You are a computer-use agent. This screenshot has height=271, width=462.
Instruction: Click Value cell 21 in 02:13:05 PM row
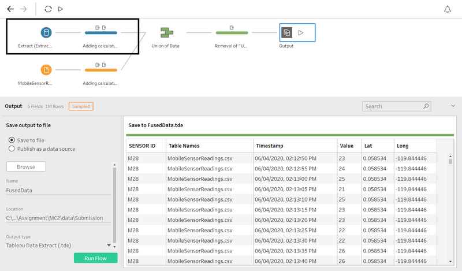click(349, 189)
